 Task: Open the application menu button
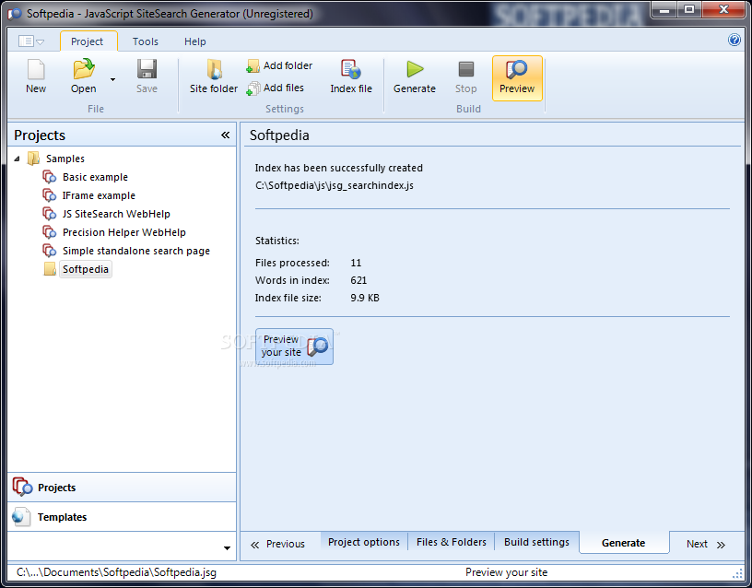(31, 41)
